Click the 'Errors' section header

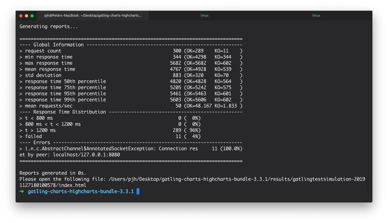[42, 142]
